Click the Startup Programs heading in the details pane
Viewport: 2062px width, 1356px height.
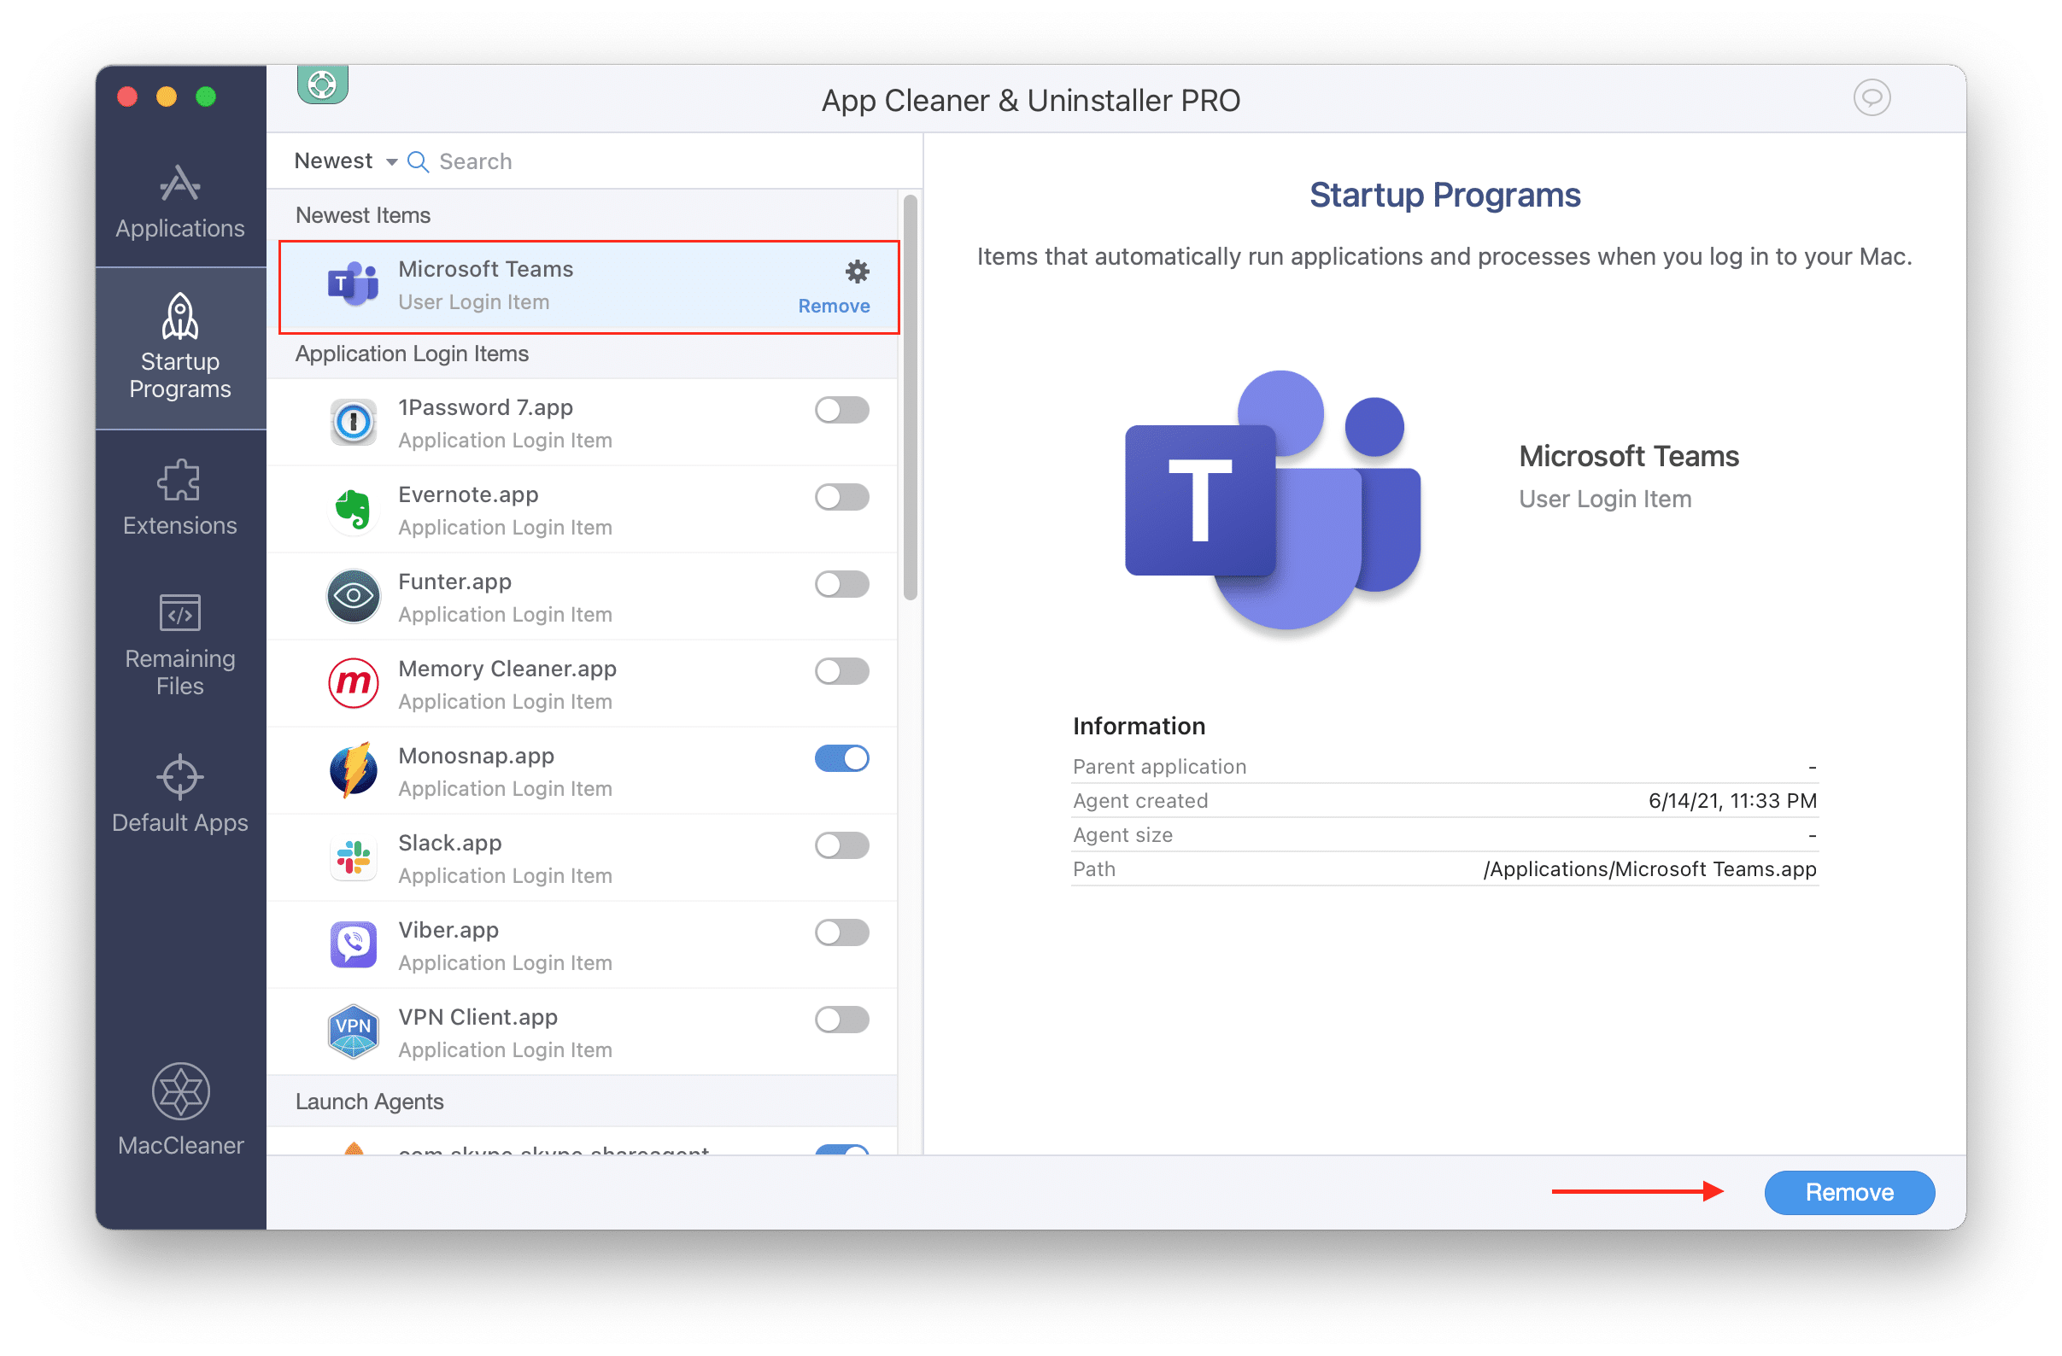tap(1444, 196)
